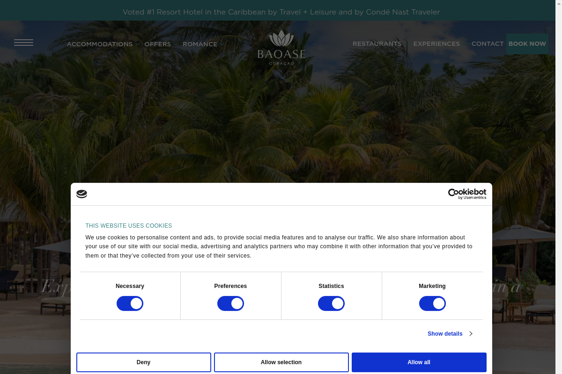Open the Experiences menu
Image resolution: width=562 pixels, height=374 pixels.
pos(436,43)
